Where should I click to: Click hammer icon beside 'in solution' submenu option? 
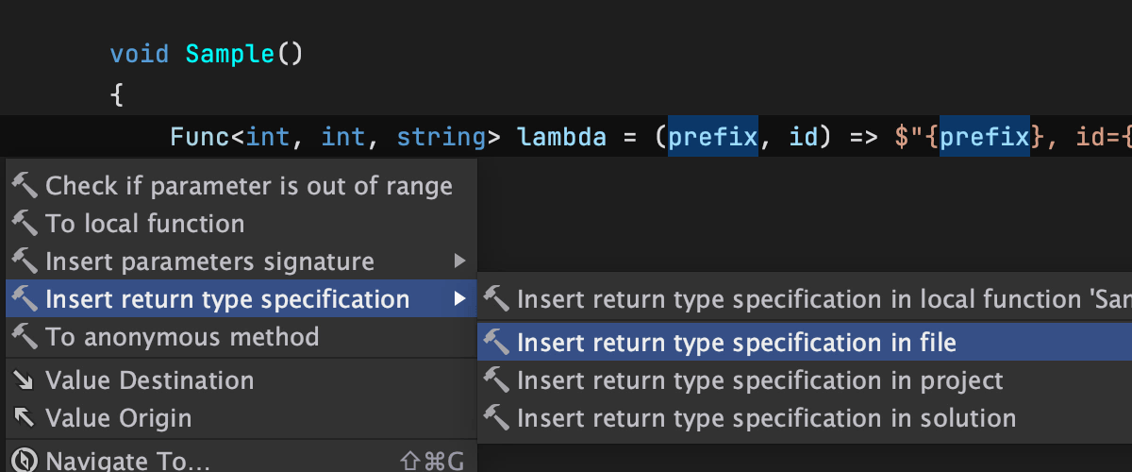pyautogui.click(x=496, y=418)
